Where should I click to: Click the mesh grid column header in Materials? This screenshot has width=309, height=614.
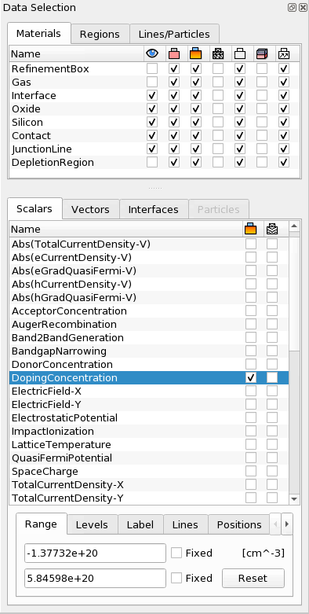tap(217, 53)
